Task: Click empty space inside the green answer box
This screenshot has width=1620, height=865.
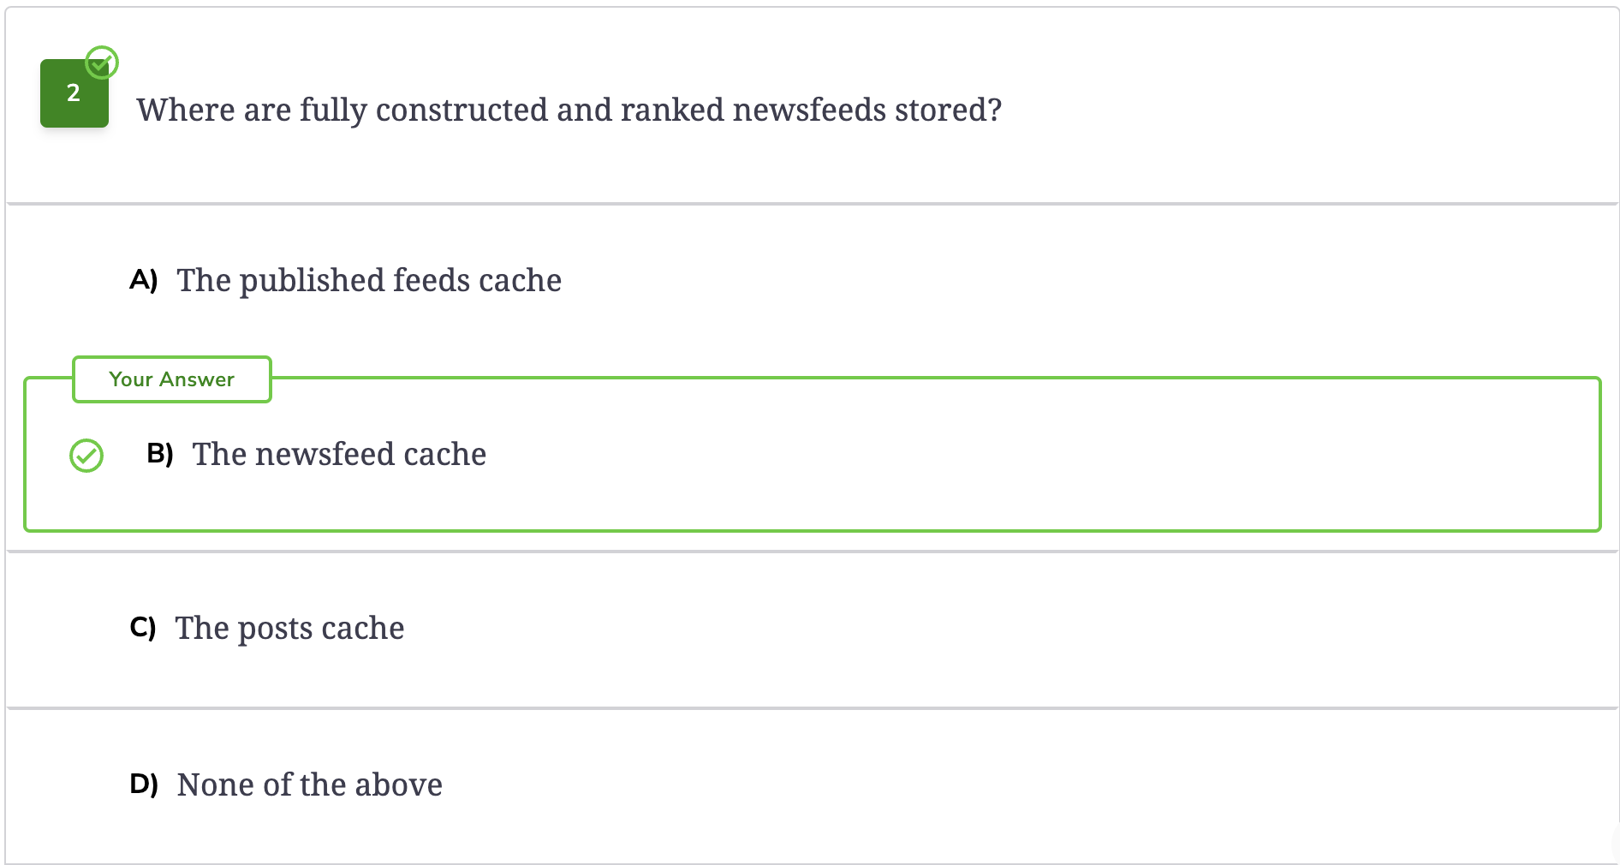Action: coord(1027,454)
